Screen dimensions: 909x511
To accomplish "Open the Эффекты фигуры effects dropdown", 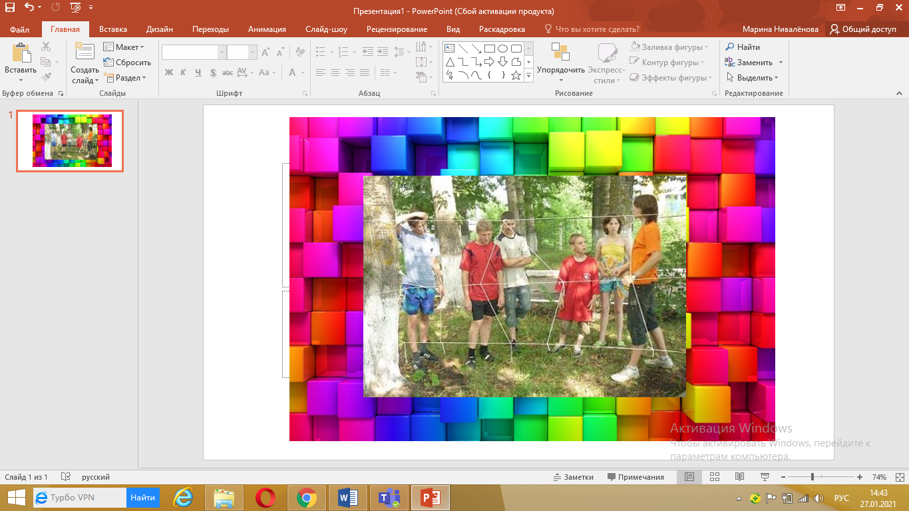I will coord(671,78).
